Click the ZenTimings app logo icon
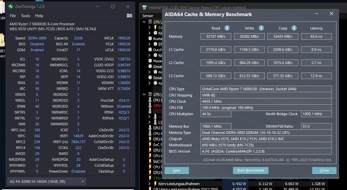347x190 pixels. (11, 7)
